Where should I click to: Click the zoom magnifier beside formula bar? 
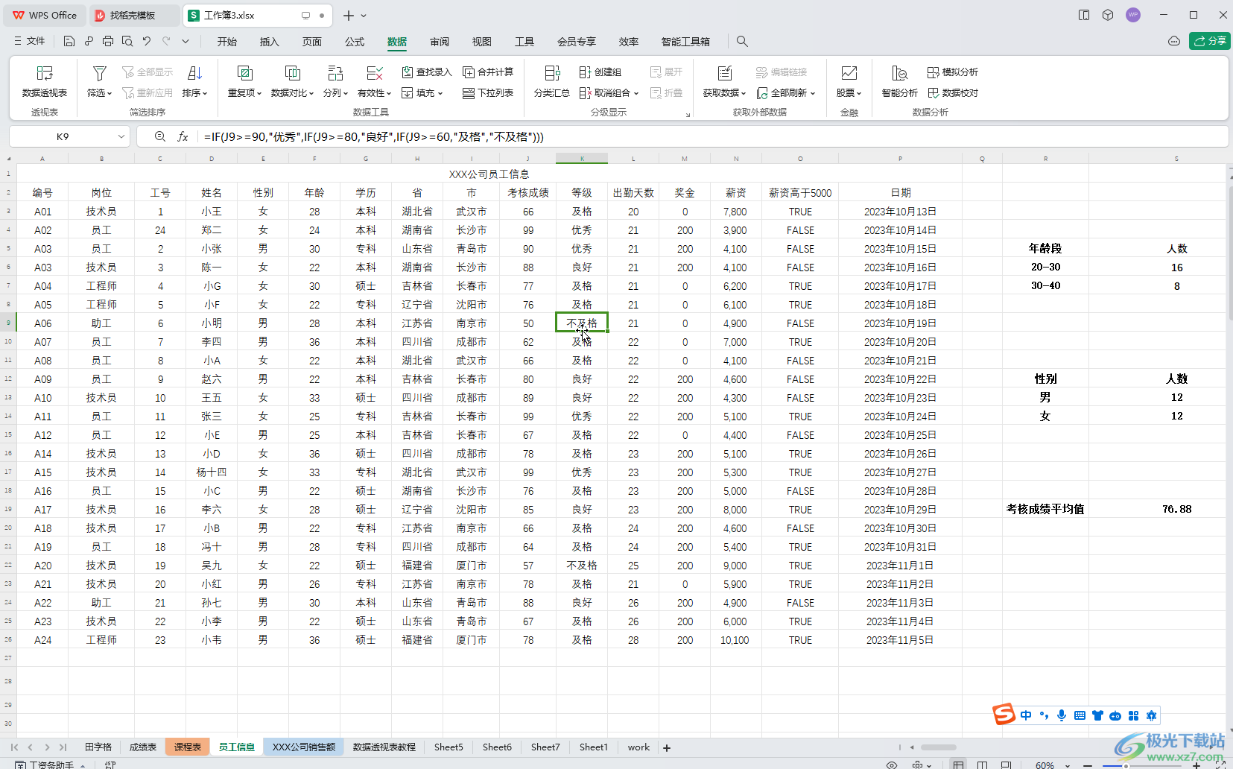point(160,137)
